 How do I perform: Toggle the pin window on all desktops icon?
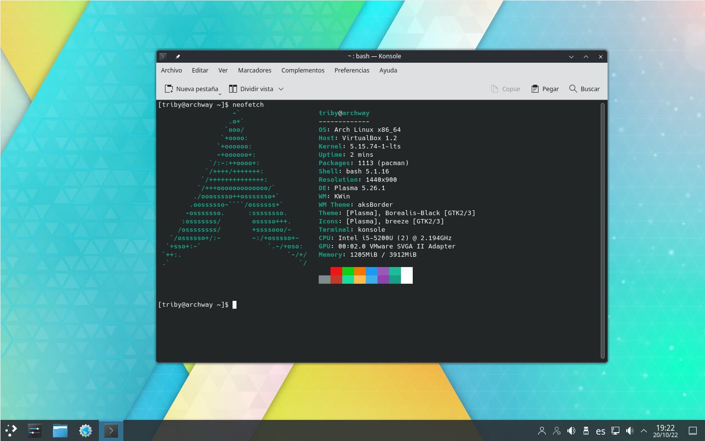(178, 56)
